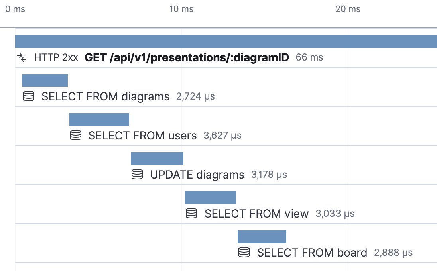The height and width of the screenshot is (271, 437).
Task: Select the GET presentations transaction bar
Action: tap(226, 41)
